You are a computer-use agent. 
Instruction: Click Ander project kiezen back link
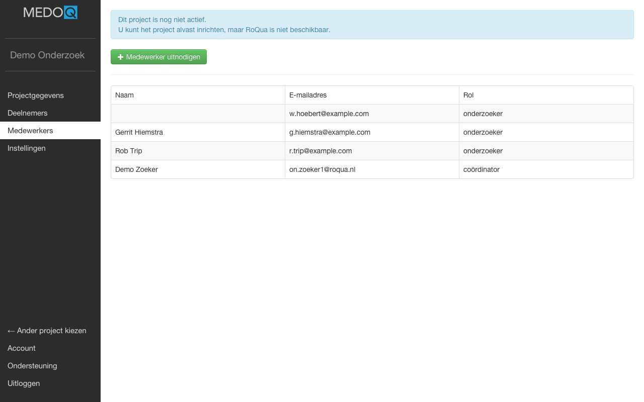[47, 331]
